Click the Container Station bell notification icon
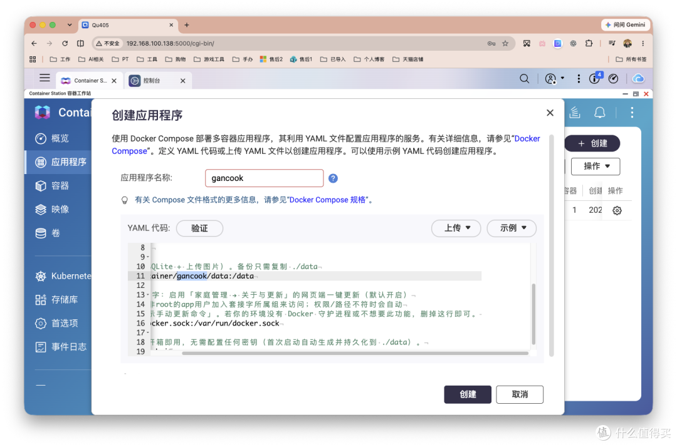 (x=599, y=113)
